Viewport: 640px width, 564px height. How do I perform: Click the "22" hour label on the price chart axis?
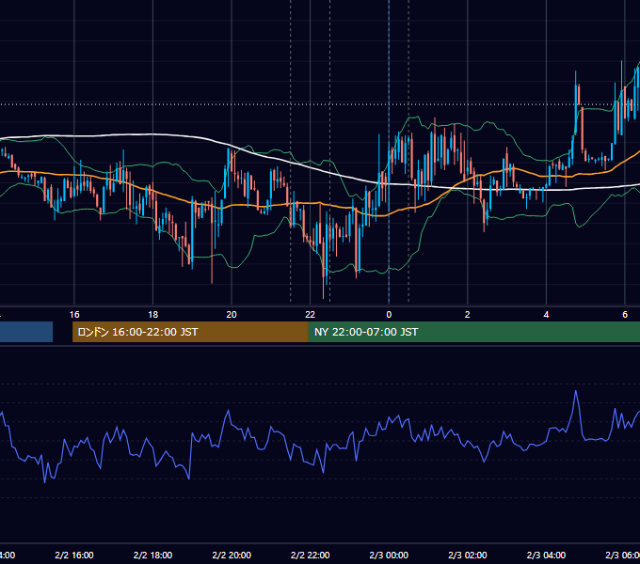311,315
